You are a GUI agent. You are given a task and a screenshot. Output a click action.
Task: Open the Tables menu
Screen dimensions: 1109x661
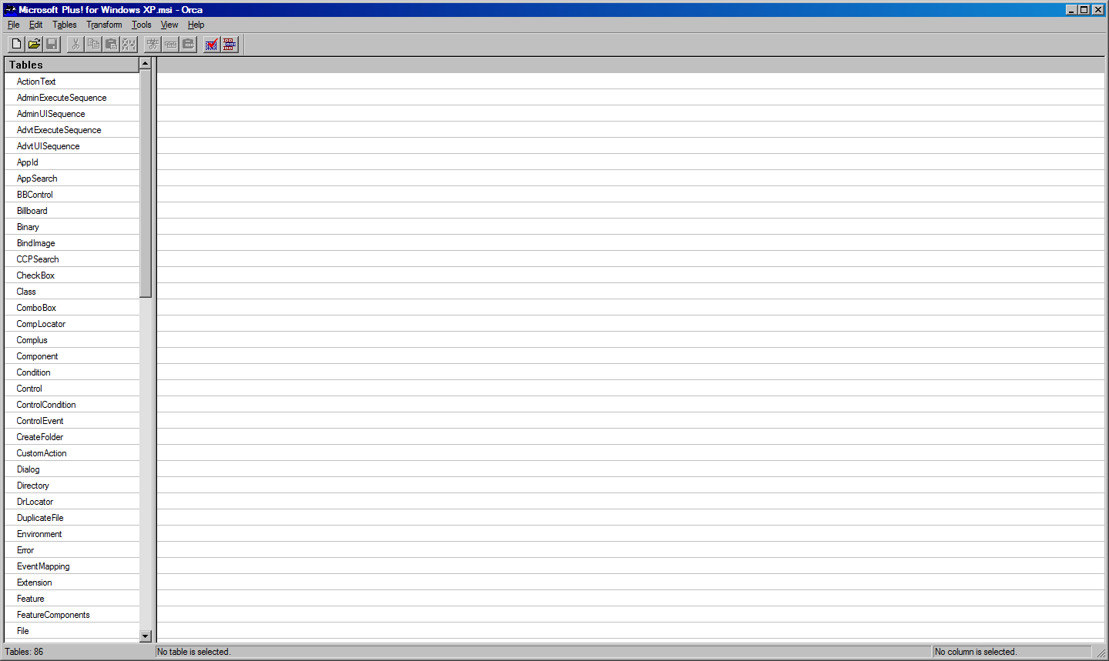(65, 25)
